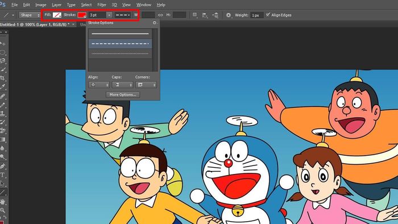
Task: Open the View menu
Action: click(x=126, y=5)
